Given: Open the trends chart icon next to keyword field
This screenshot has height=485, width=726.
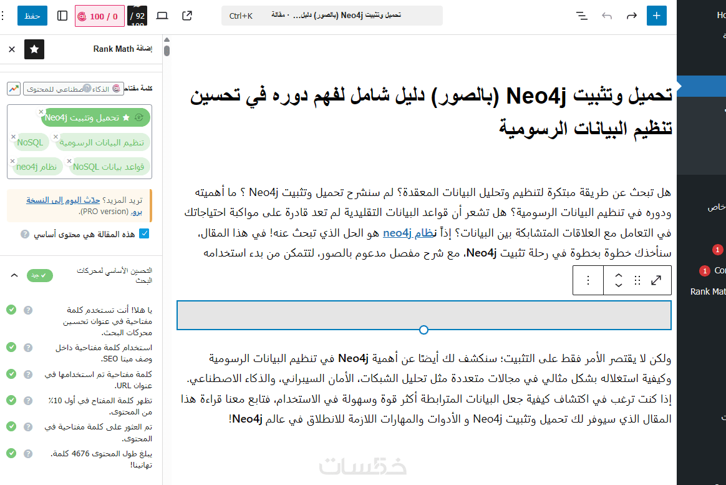Looking at the screenshot, I should click(x=14, y=89).
